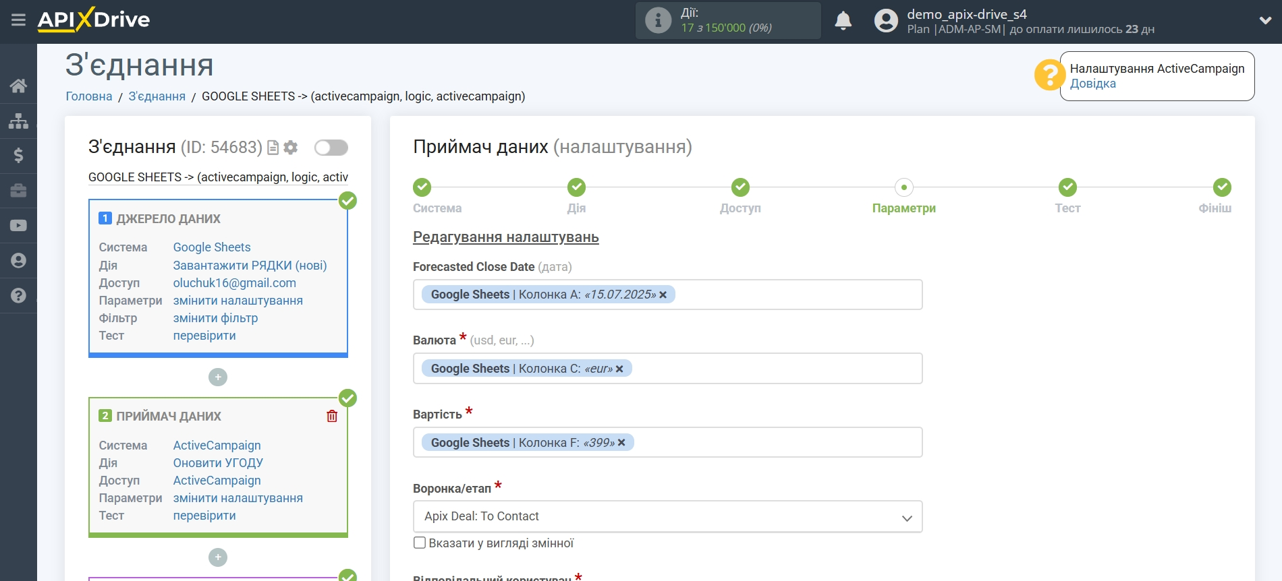Open ActiveCampaign system link in receiver block
The image size is (1282, 581).
coord(217,446)
